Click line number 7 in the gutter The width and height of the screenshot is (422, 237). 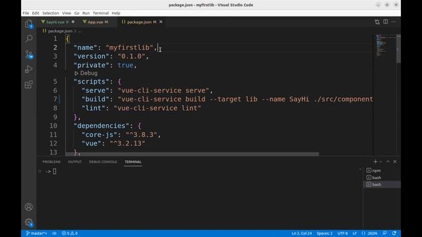click(x=55, y=99)
